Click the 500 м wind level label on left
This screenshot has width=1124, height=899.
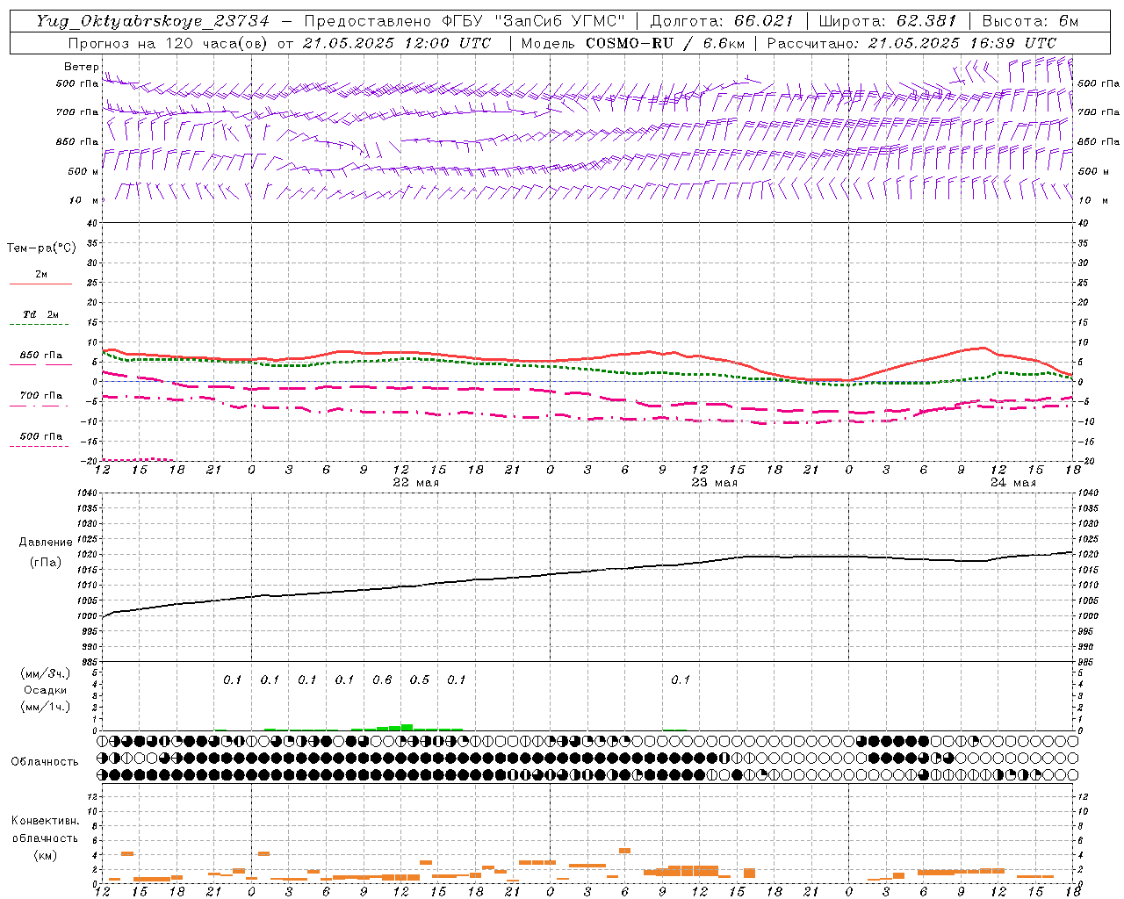[83, 172]
